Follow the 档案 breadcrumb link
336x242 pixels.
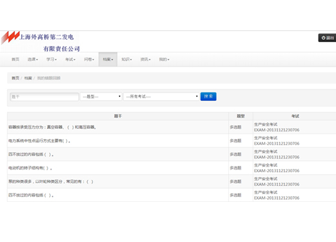[x=28, y=78]
